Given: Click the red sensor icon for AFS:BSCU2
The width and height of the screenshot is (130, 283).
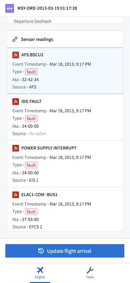Looking at the screenshot, I should (x=16, y=55).
